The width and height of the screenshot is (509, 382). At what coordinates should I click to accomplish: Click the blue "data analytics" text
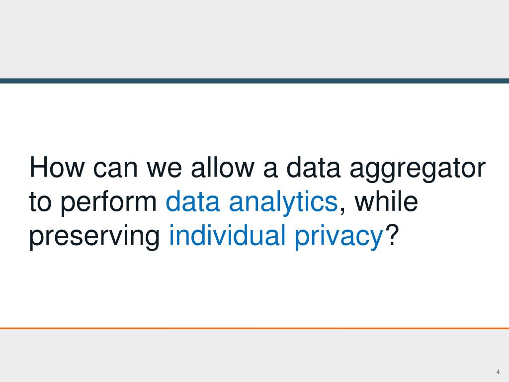[252, 202]
